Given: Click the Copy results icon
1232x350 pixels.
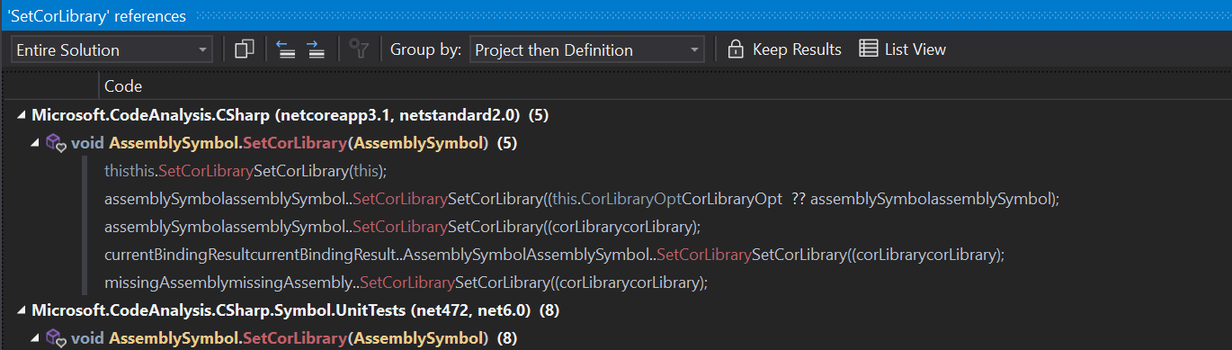Looking at the screenshot, I should (244, 49).
